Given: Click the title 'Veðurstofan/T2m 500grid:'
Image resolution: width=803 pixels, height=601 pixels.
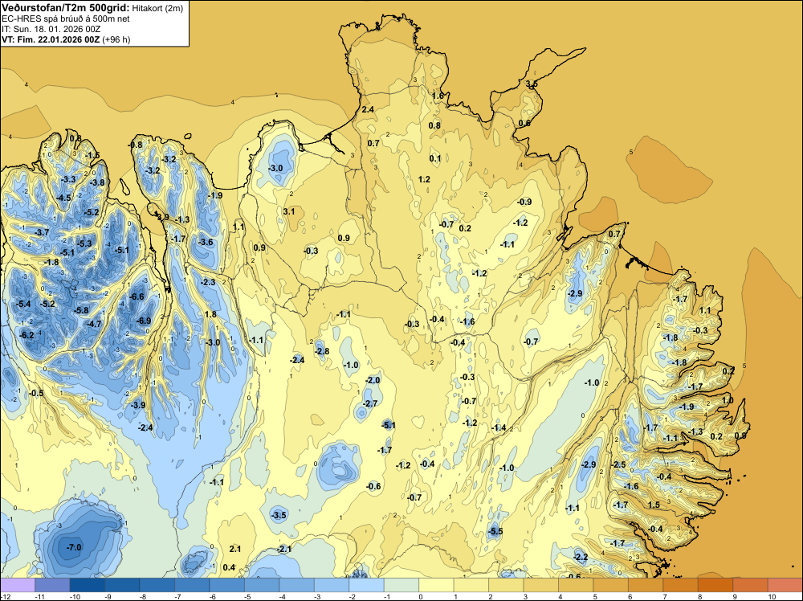Looking at the screenshot, I should click(66, 8).
